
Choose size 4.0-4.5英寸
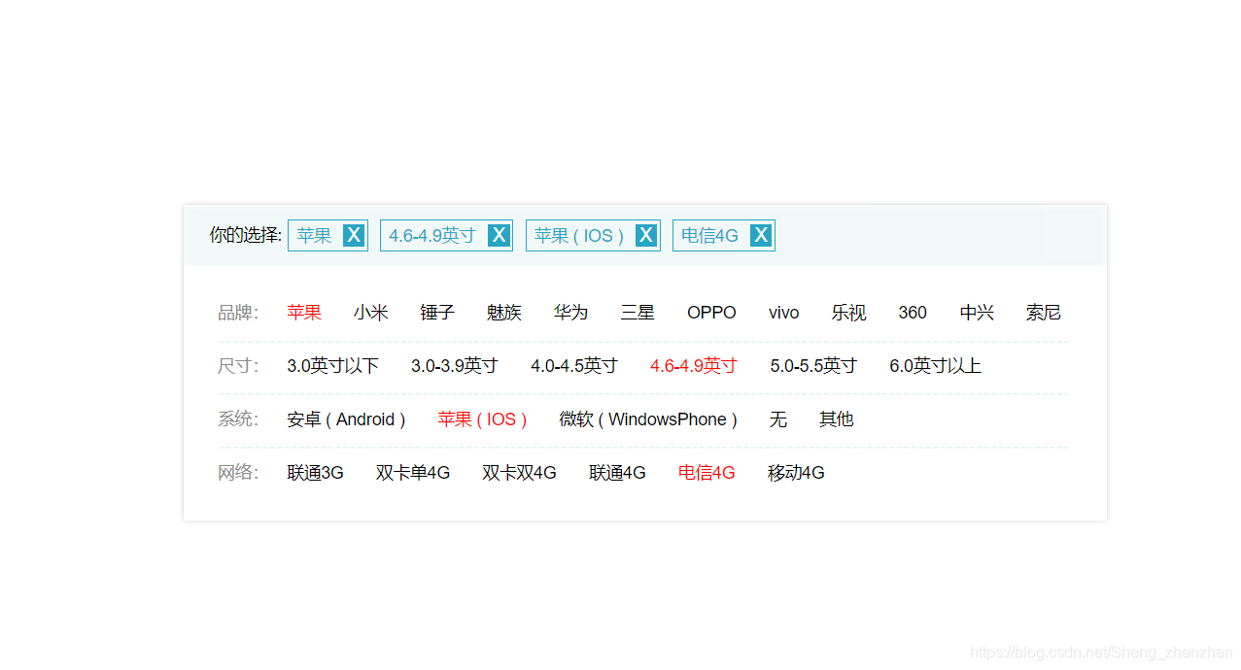[x=574, y=366]
